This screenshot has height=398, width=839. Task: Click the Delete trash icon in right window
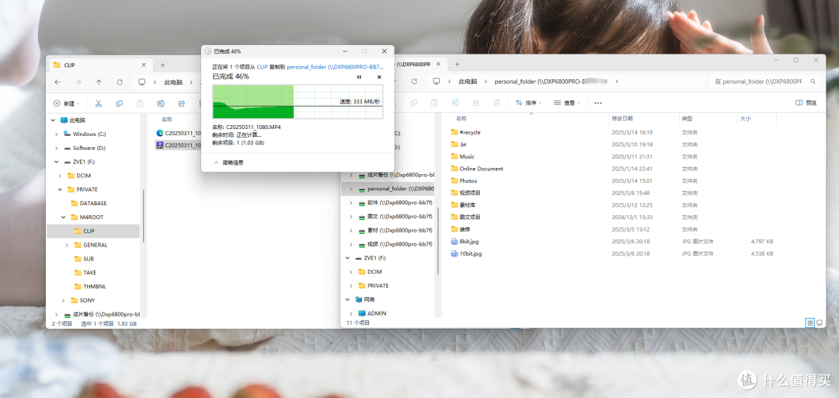(496, 103)
